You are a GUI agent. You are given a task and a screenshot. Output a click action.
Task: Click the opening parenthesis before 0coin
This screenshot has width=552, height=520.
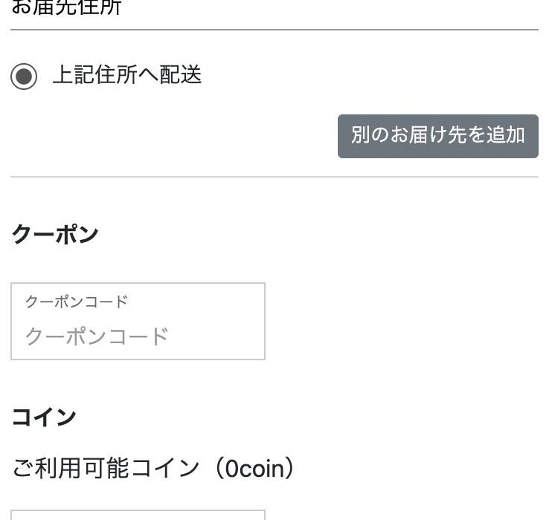[x=214, y=469]
